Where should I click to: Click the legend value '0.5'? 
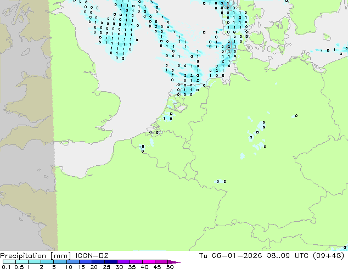click(x=19, y=267)
